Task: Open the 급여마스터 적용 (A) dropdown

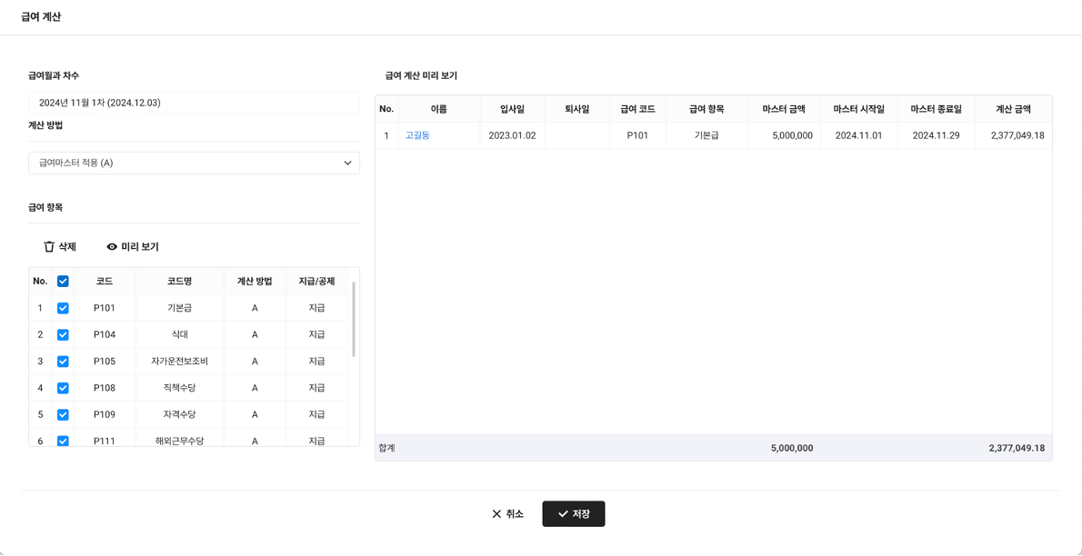Action: point(194,164)
